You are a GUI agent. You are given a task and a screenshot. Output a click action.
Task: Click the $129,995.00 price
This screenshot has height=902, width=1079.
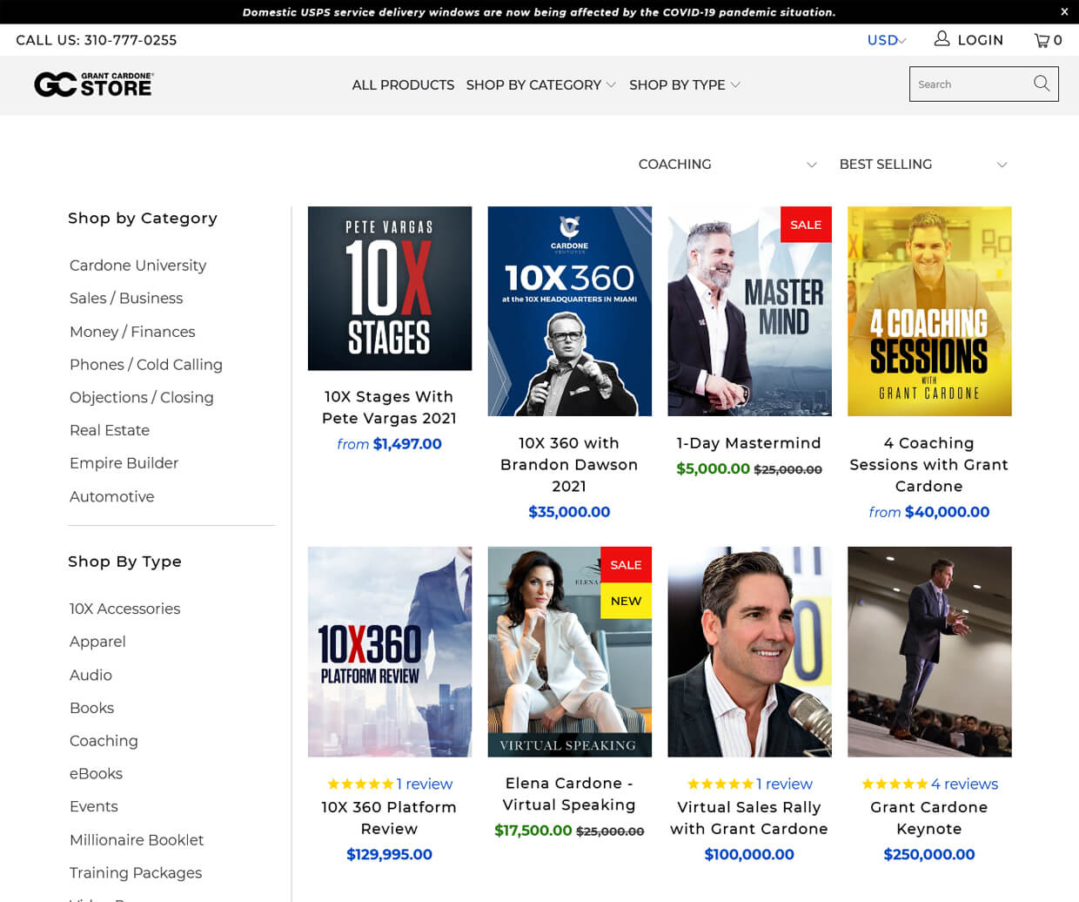point(389,854)
